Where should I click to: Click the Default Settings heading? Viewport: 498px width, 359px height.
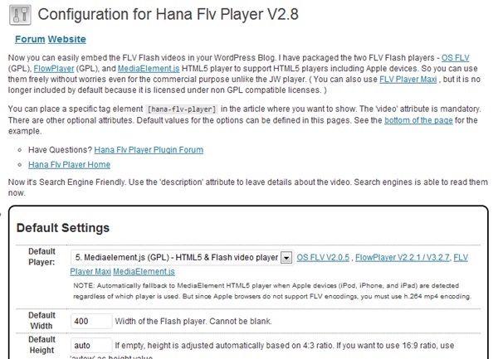coord(63,228)
